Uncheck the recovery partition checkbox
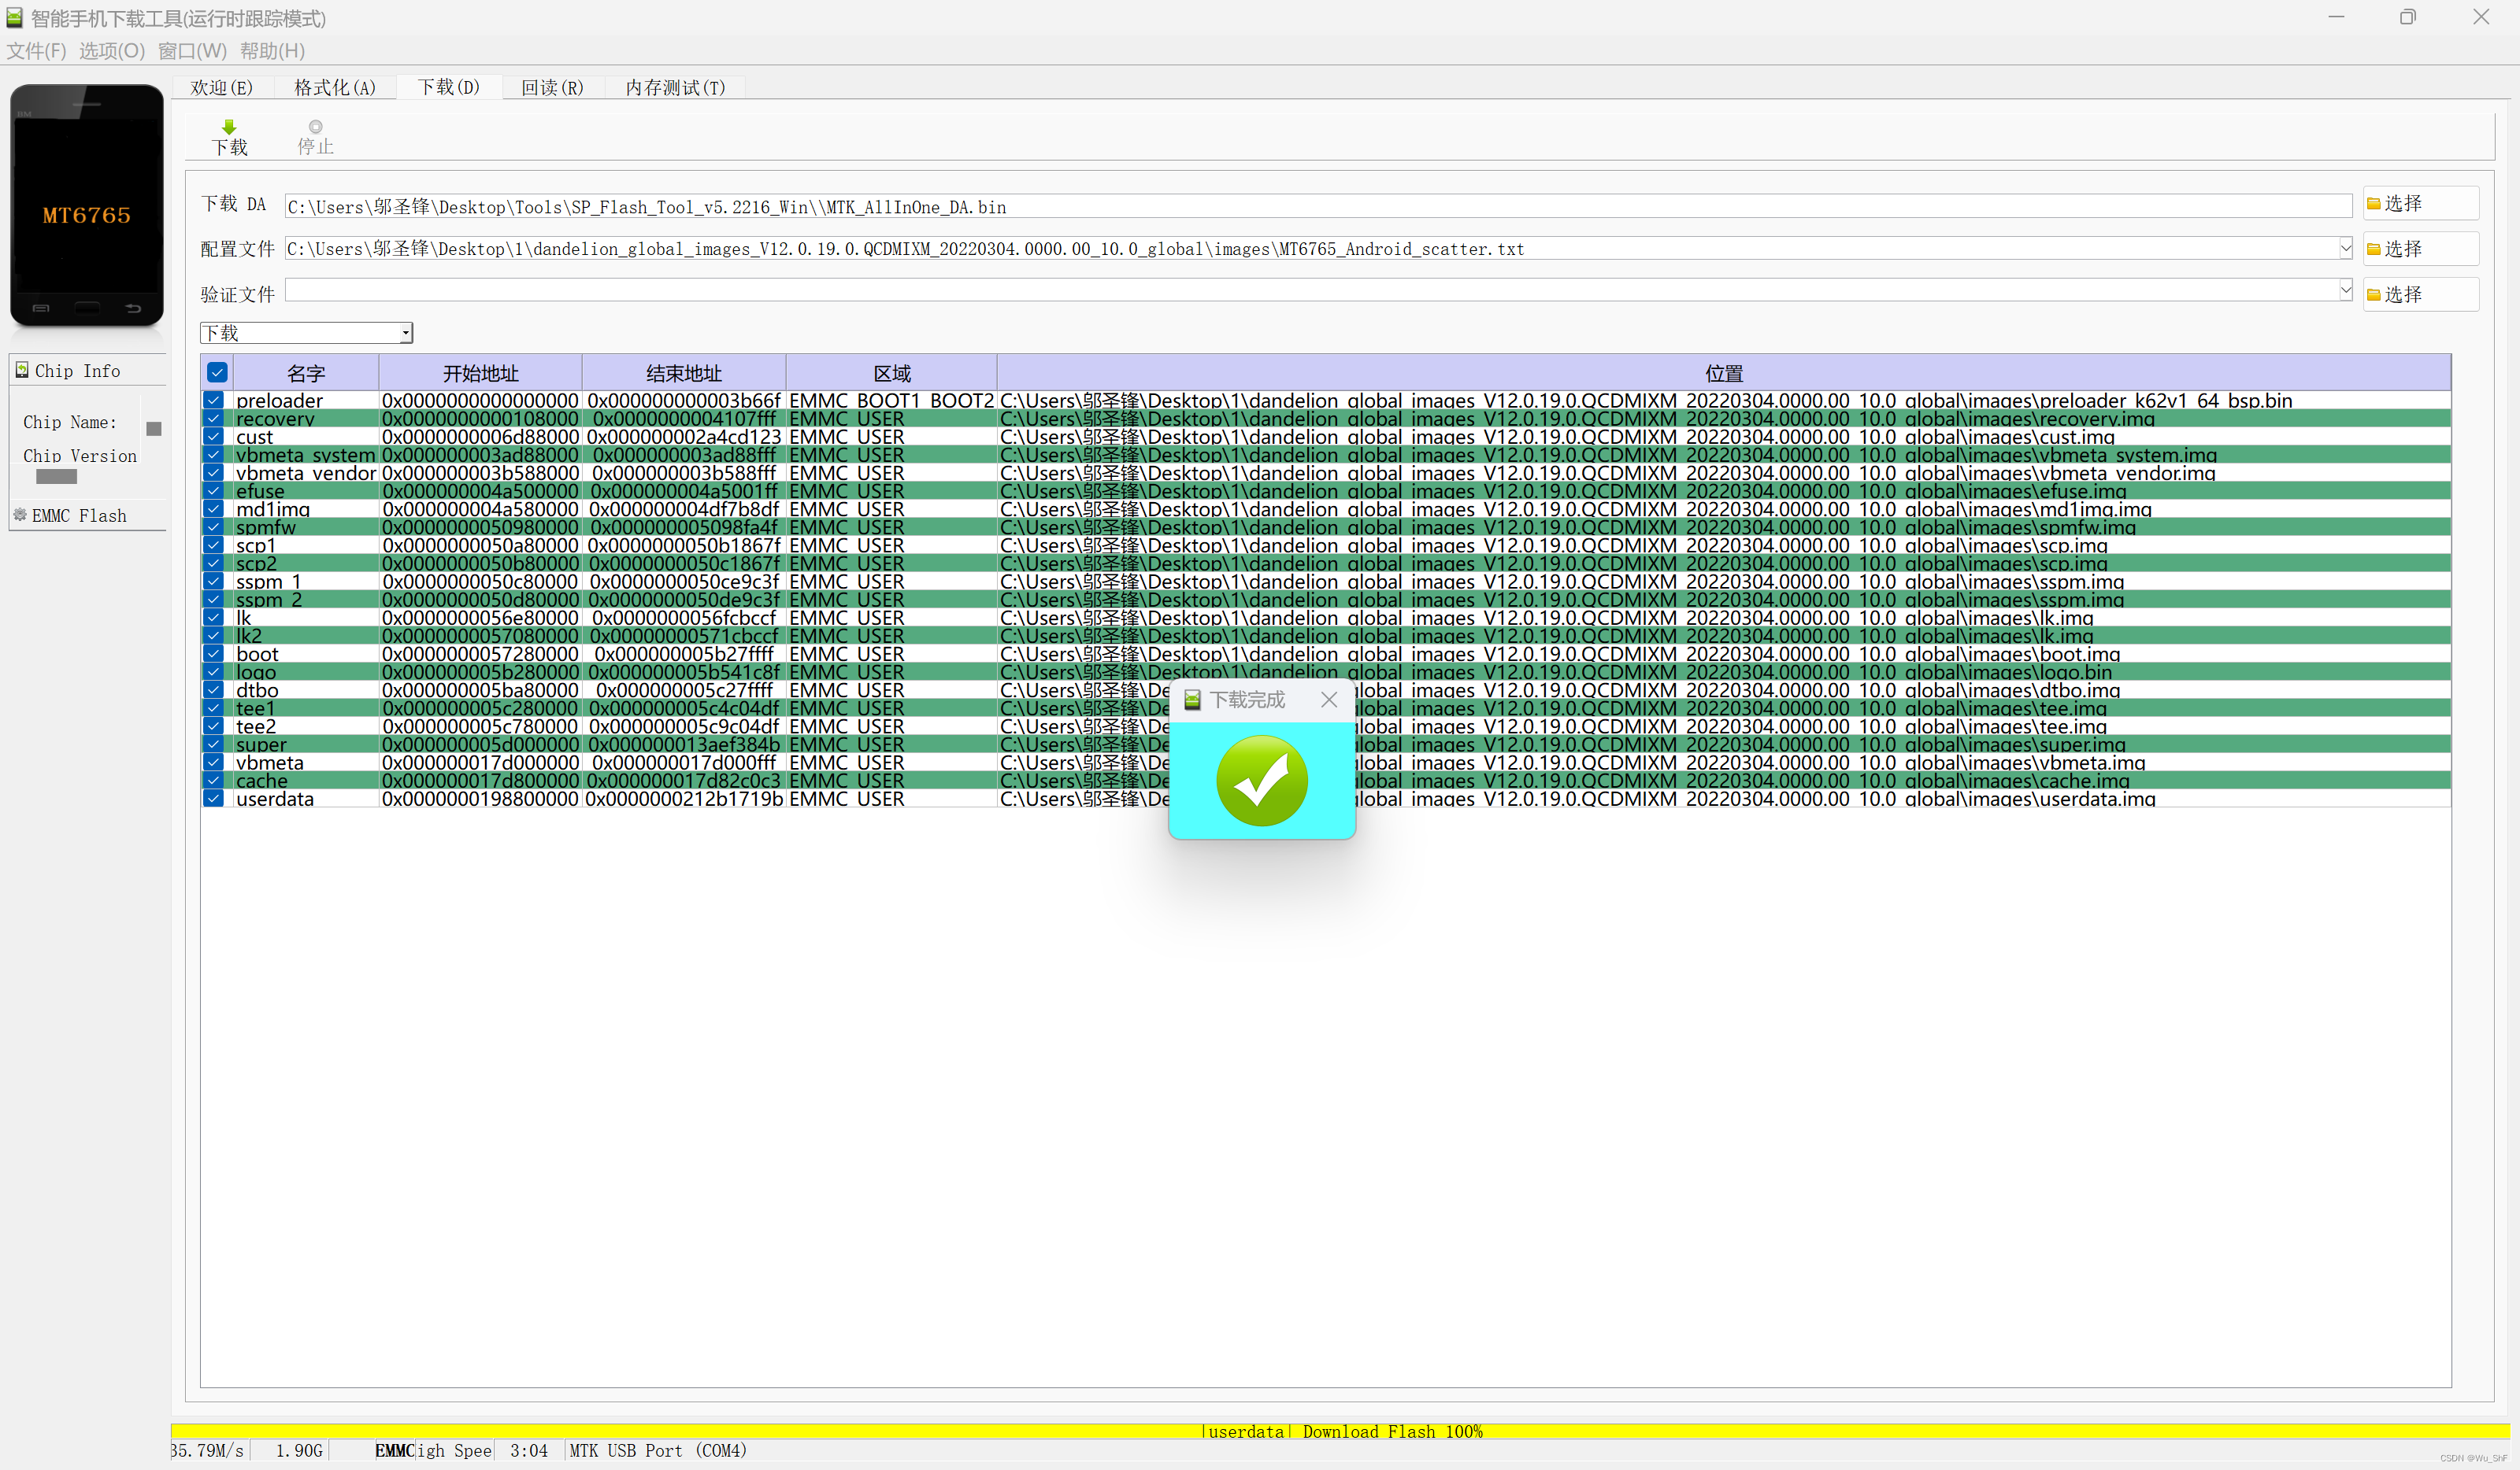The width and height of the screenshot is (2520, 1470). [x=213, y=418]
